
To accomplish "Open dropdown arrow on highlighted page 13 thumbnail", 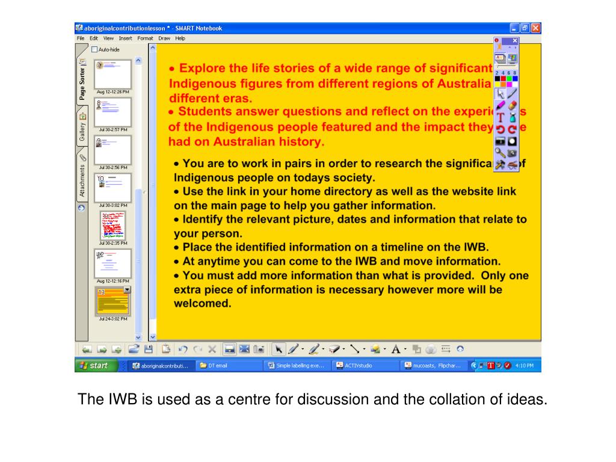I will coord(127,290).
